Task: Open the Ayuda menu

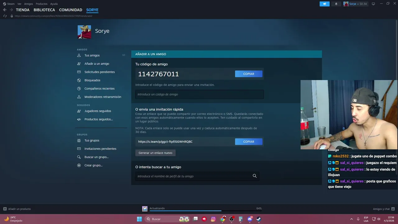Action: pos(54,4)
